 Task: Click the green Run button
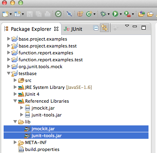(x=115, y=14)
